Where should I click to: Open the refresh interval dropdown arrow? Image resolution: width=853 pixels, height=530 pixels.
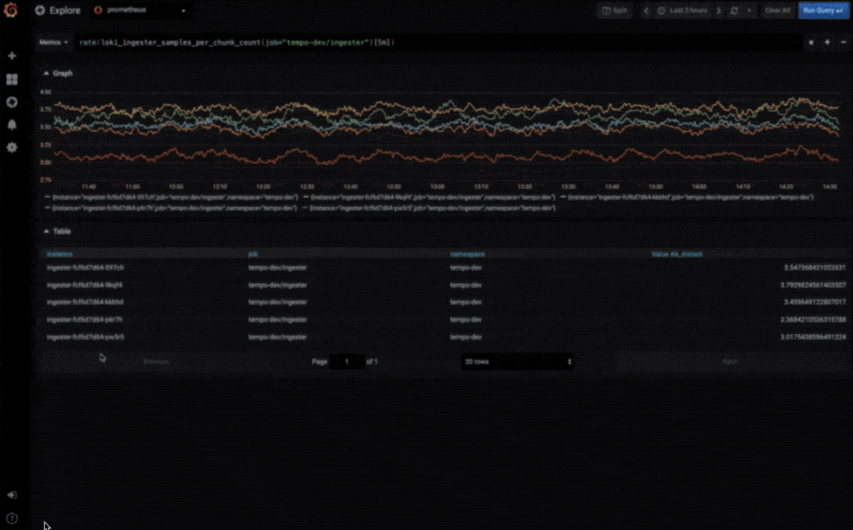click(749, 11)
